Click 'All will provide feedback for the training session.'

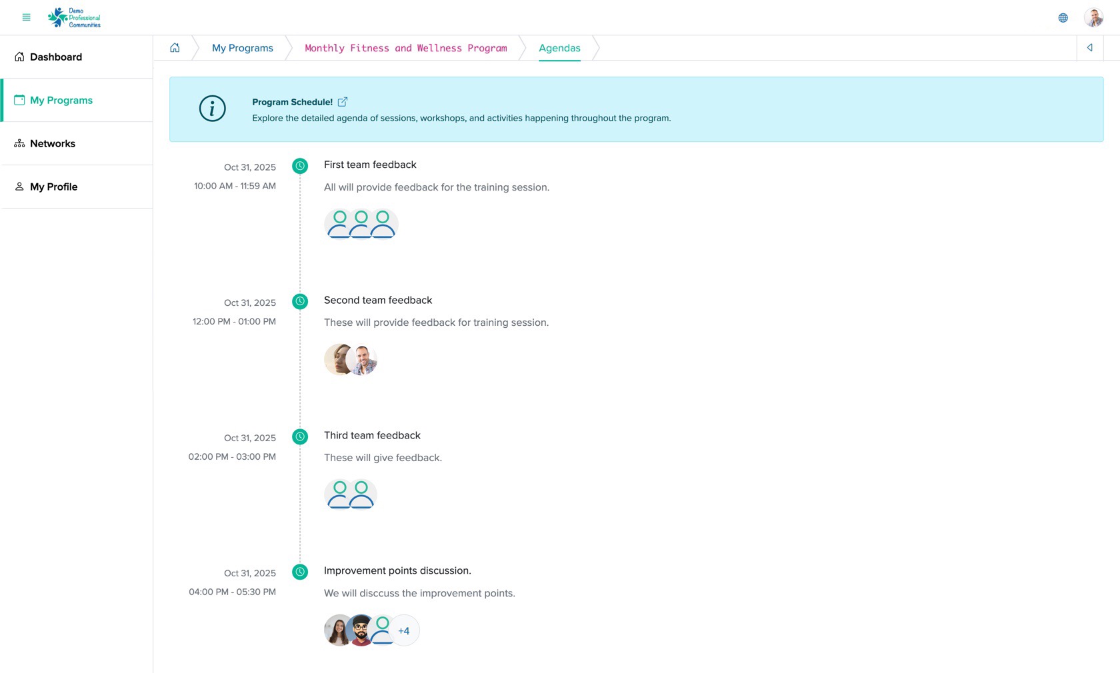point(437,187)
